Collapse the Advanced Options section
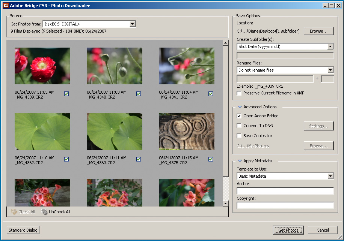The image size is (344, 241). pos(240,107)
